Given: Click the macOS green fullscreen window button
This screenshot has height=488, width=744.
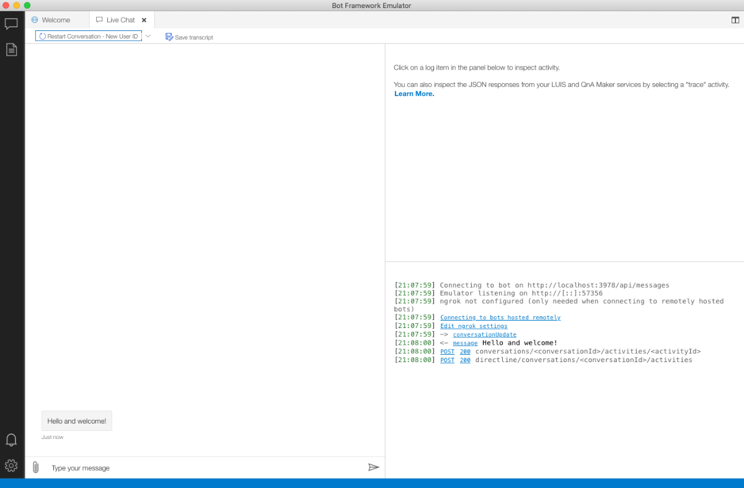Looking at the screenshot, I should [x=27, y=6].
